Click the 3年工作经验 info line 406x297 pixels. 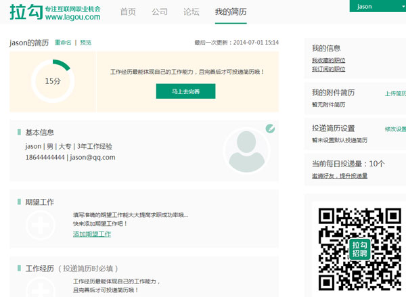point(95,147)
